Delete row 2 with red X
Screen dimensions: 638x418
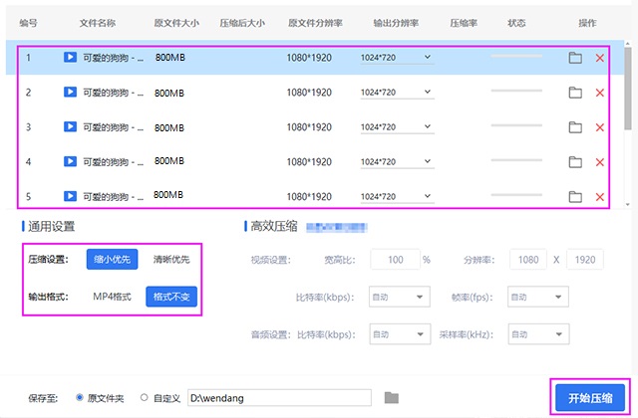600,93
